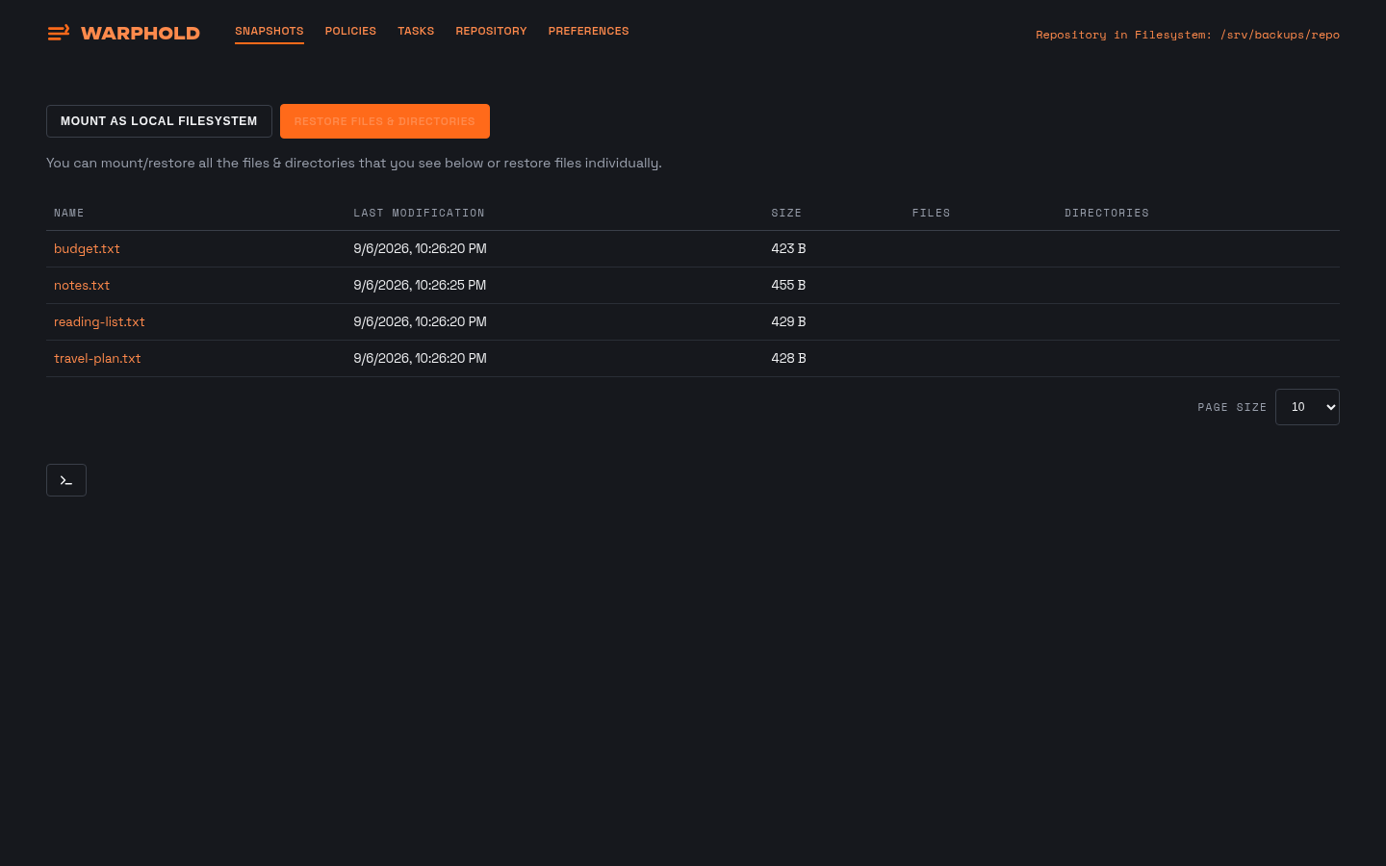Click the repository path /srv/backups/repo text
This screenshot has width=1386, height=866.
(x=1280, y=35)
